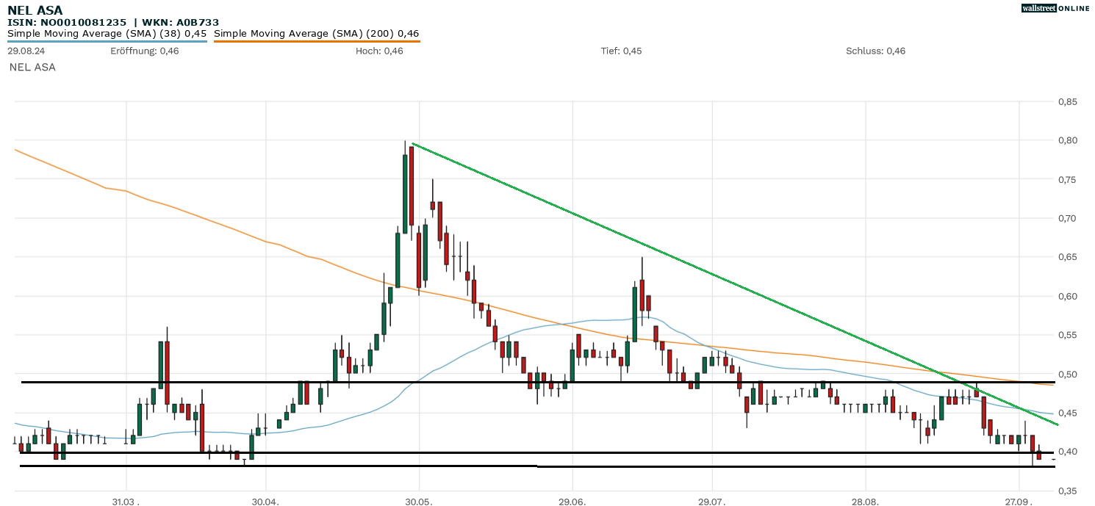Screen dimensions: 1095x506
Task: Click the NEL ASA chart title
Action: pos(35,10)
